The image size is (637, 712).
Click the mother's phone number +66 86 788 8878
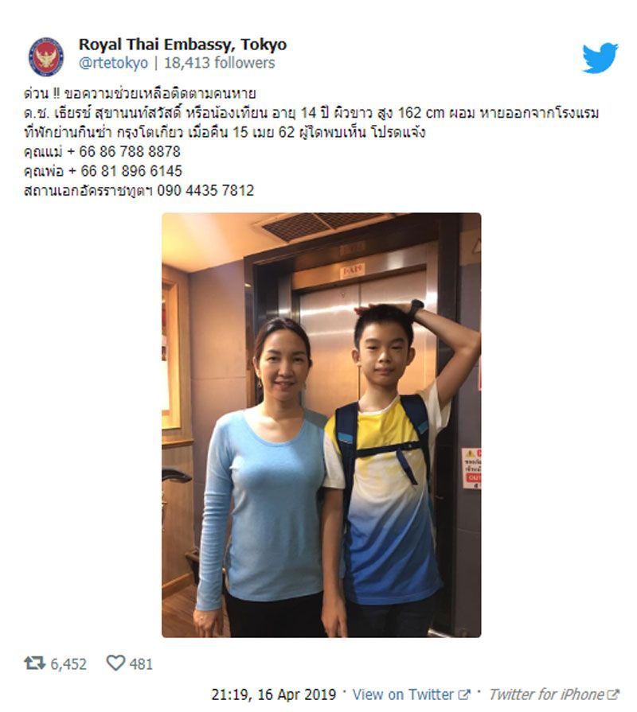click(123, 151)
